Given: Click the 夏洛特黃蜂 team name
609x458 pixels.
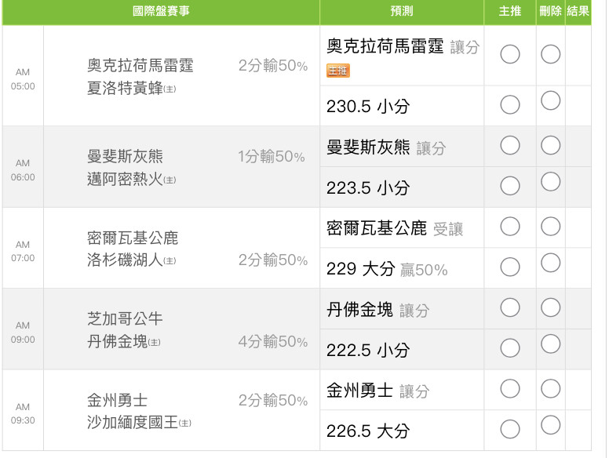Looking at the screenshot, I should tap(125, 88).
